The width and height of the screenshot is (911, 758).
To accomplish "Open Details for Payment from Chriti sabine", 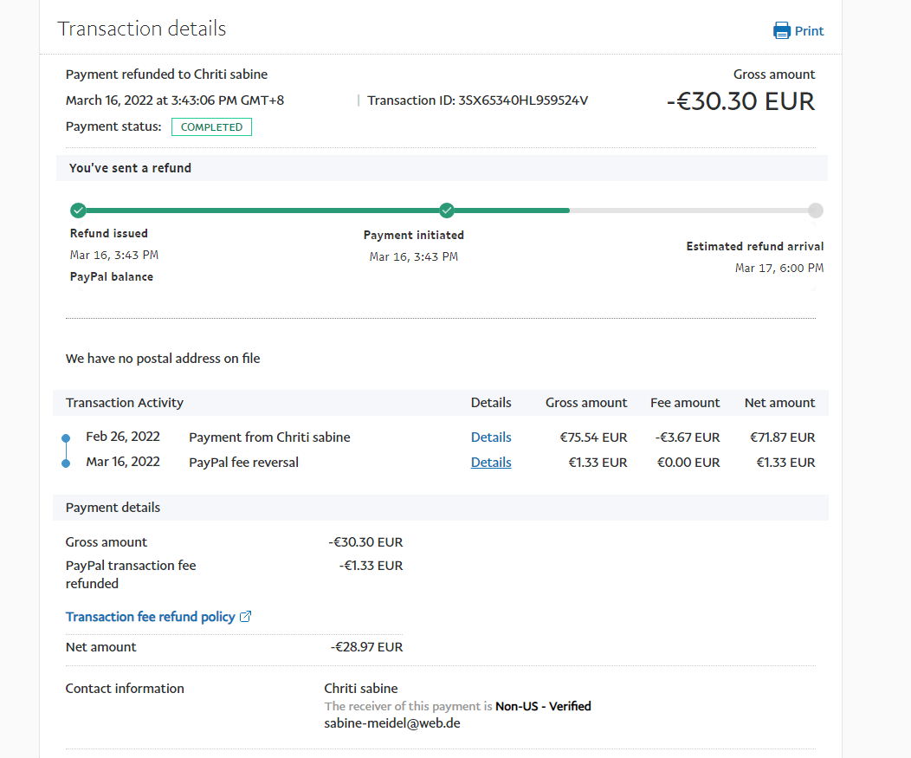I will 491,437.
